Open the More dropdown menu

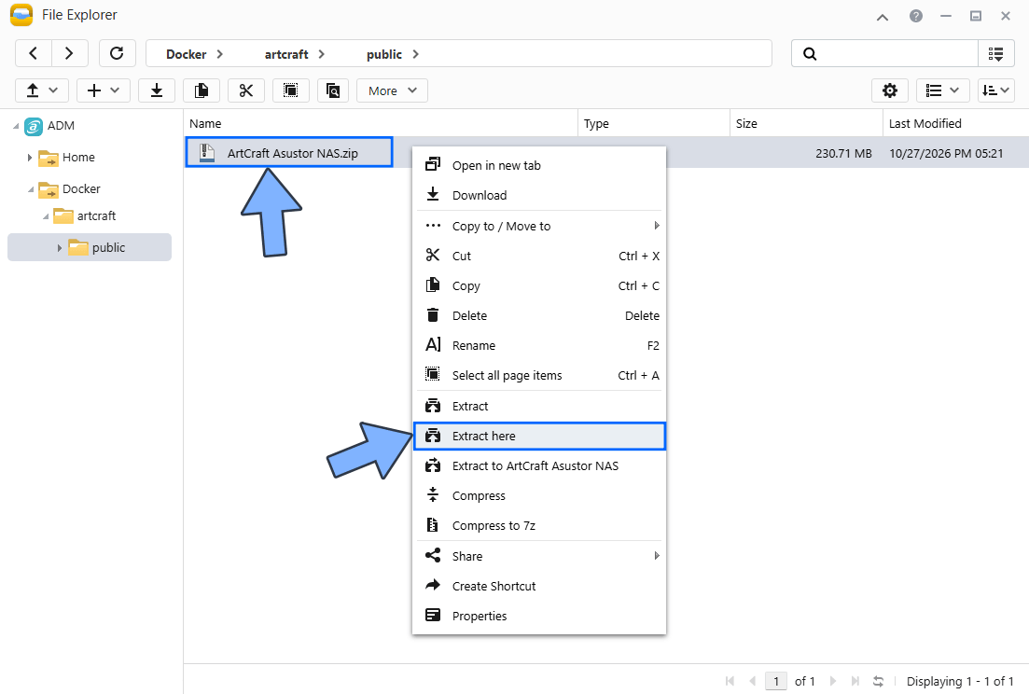pyautogui.click(x=393, y=90)
